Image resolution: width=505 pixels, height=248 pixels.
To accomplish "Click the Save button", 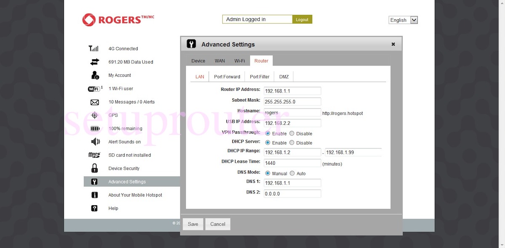I will [193, 224].
